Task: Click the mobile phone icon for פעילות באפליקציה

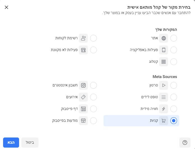Action: [x=164, y=50]
